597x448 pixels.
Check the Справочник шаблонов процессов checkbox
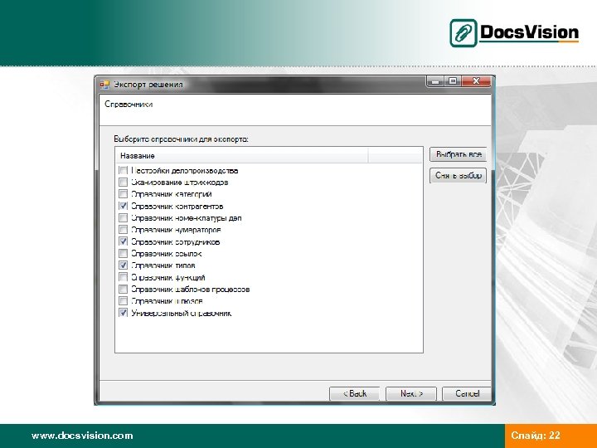tap(123, 290)
